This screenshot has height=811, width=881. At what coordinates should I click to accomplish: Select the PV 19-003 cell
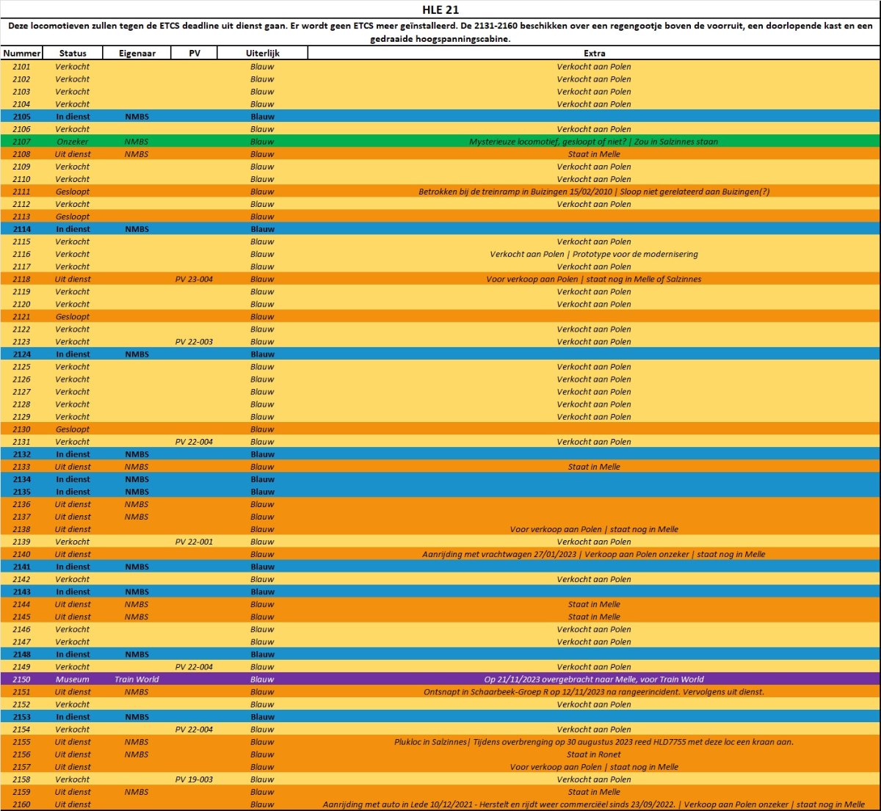point(195,779)
